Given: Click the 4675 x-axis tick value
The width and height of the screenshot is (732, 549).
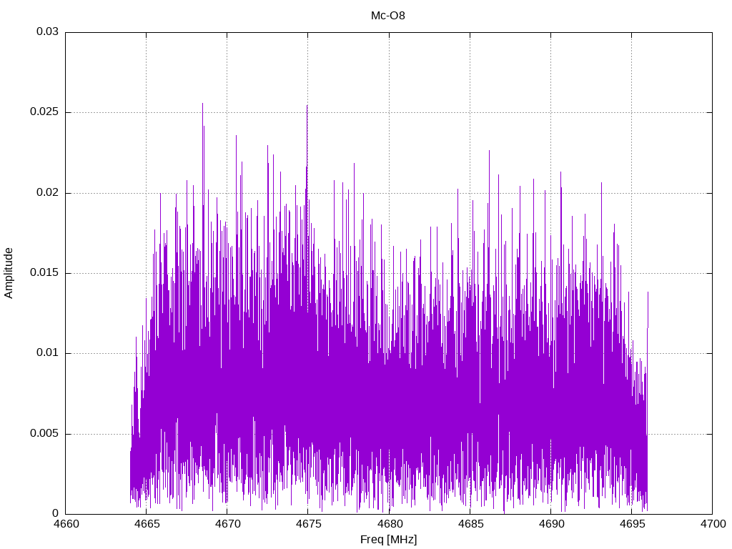Looking at the screenshot, I should (308, 524).
